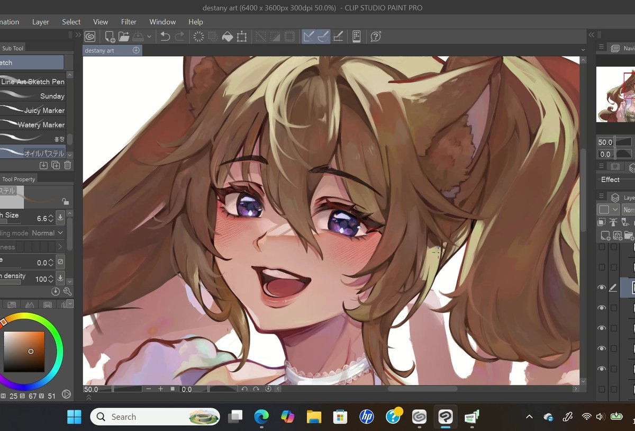The height and width of the screenshot is (431, 635).
Task: Click the Navigator panel thumbnail
Action: (x=616, y=94)
